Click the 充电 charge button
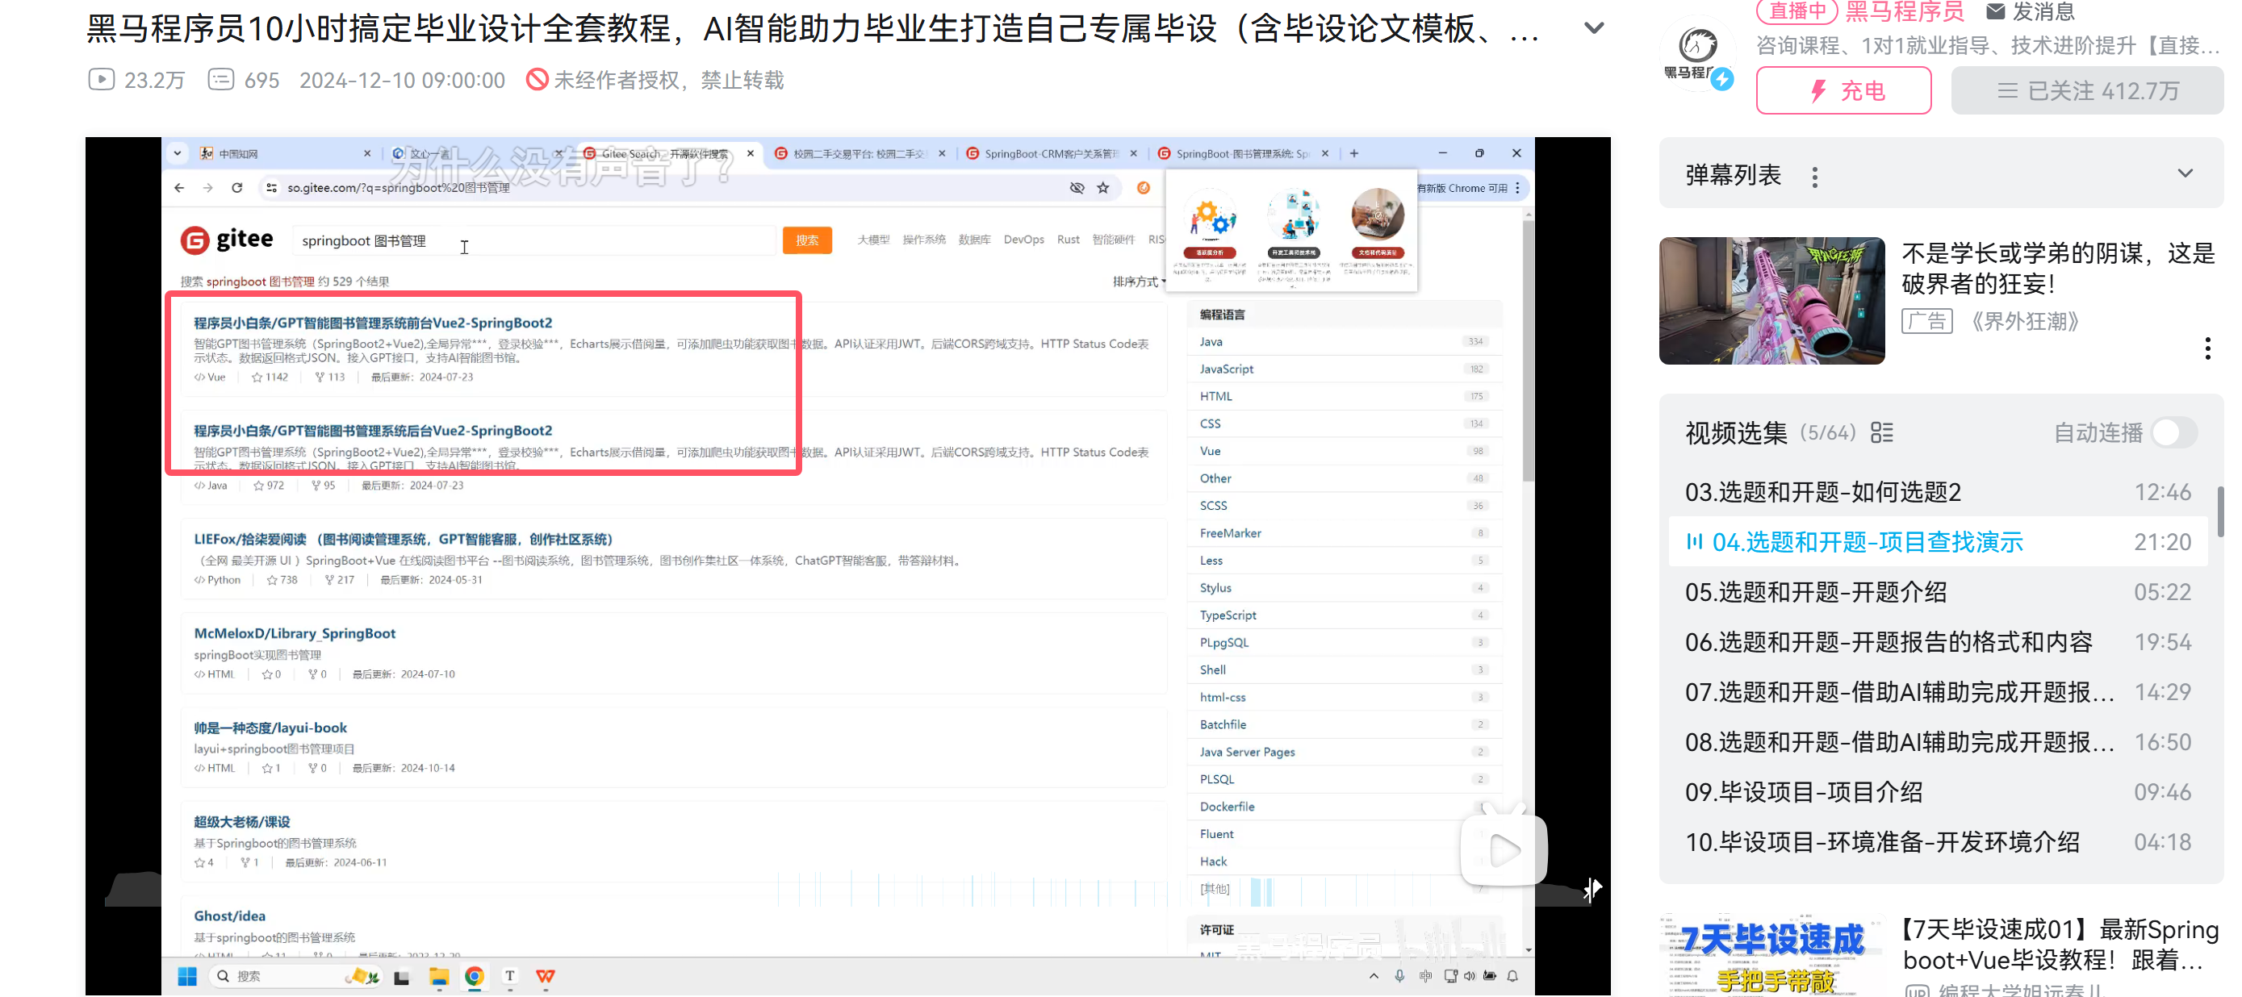This screenshot has width=2242, height=997. [1843, 90]
